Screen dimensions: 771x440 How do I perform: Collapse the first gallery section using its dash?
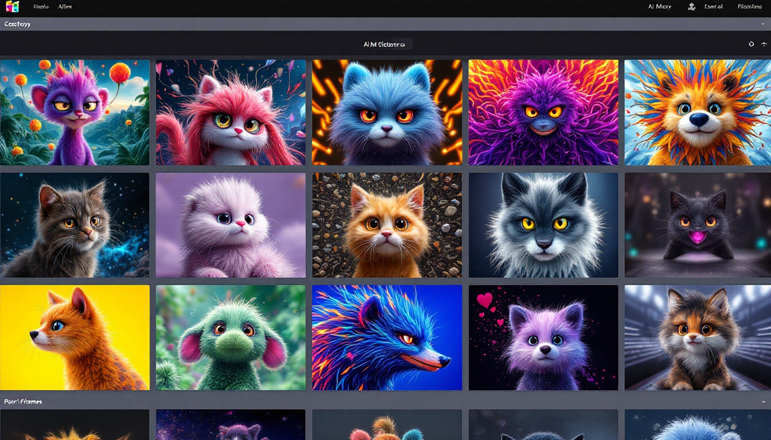pyautogui.click(x=764, y=25)
